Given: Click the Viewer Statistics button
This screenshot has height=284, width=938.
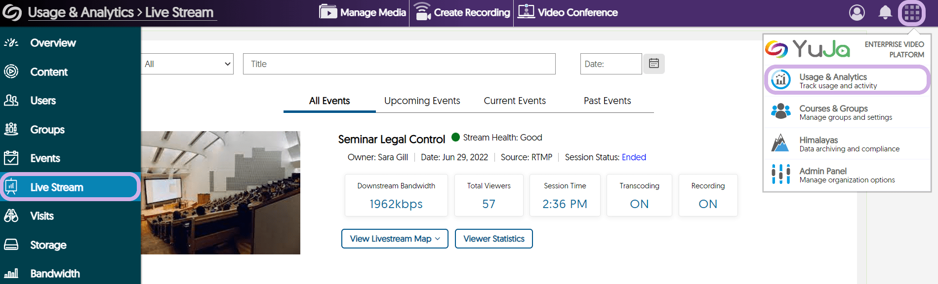Looking at the screenshot, I should 493,239.
